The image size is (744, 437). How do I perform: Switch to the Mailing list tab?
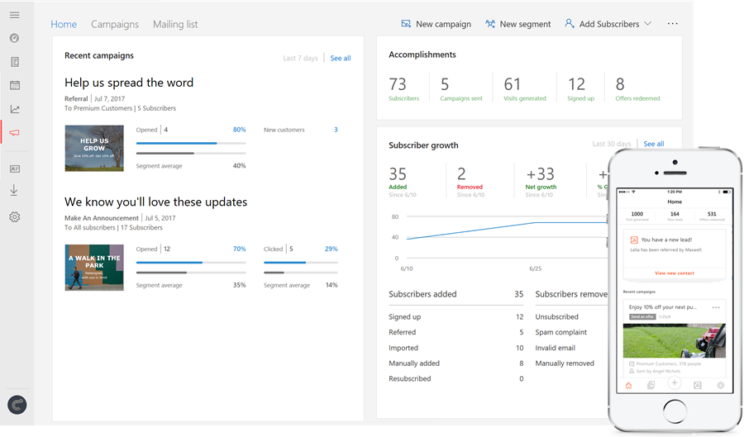tap(175, 24)
